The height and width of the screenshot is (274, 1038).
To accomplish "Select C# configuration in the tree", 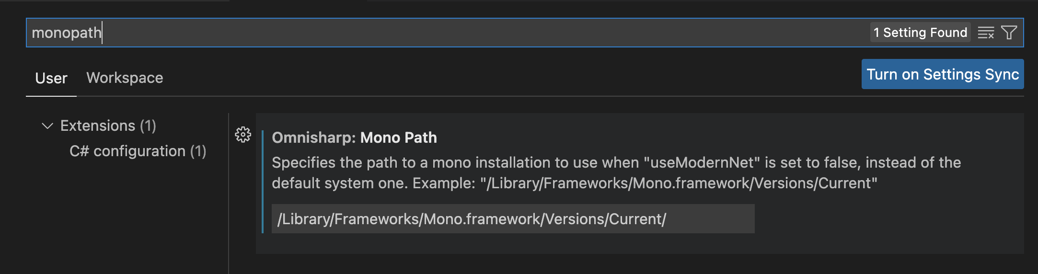I will [127, 151].
